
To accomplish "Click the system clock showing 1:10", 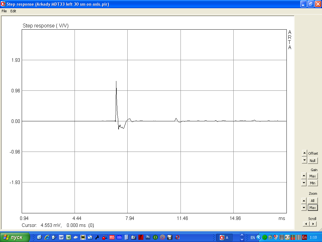I will click(x=314, y=238).
